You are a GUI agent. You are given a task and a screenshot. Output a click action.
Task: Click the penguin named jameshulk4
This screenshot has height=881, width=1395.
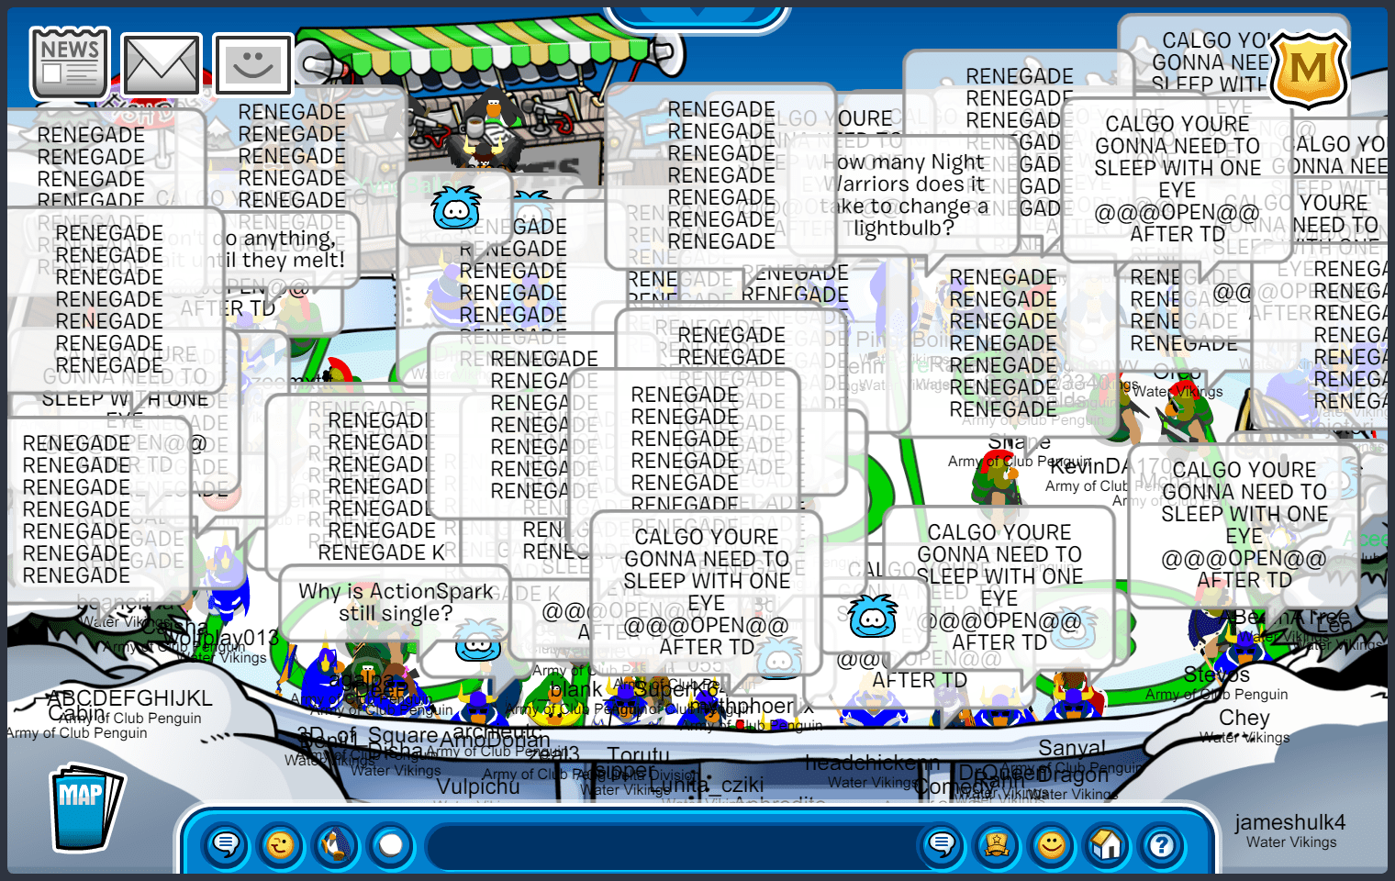pos(1289,822)
